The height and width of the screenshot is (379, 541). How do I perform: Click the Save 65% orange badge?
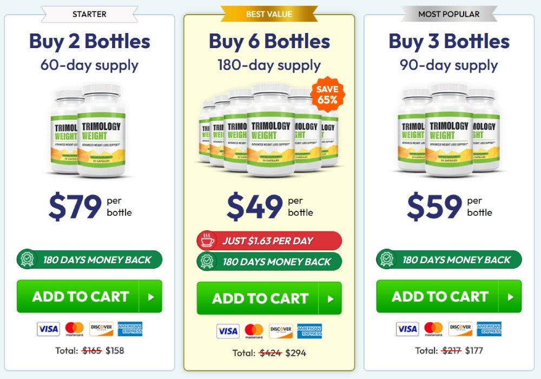point(327,95)
